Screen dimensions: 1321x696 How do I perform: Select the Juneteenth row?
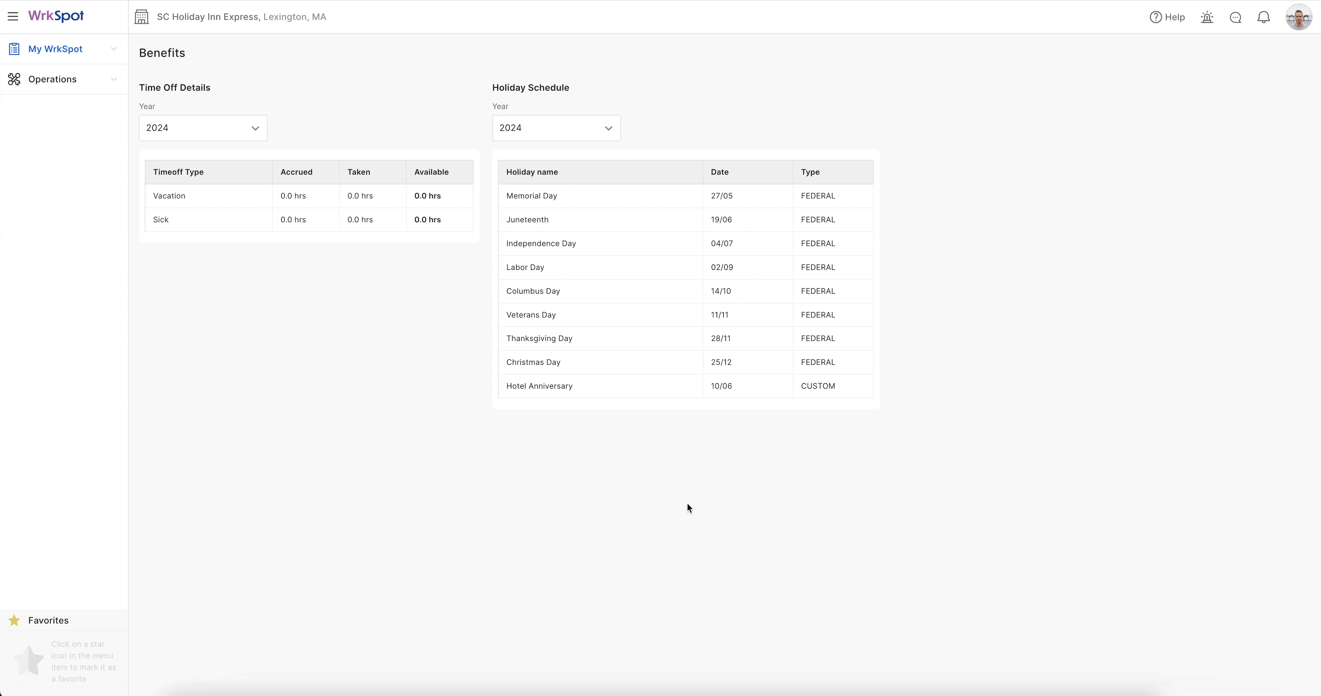(x=686, y=220)
